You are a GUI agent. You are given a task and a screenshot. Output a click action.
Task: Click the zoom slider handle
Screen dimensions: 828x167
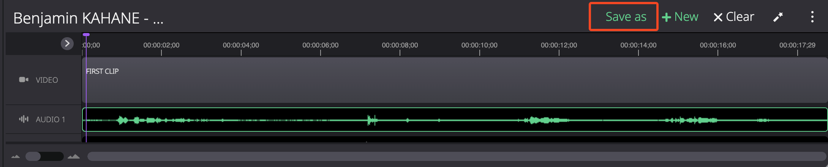pos(33,156)
